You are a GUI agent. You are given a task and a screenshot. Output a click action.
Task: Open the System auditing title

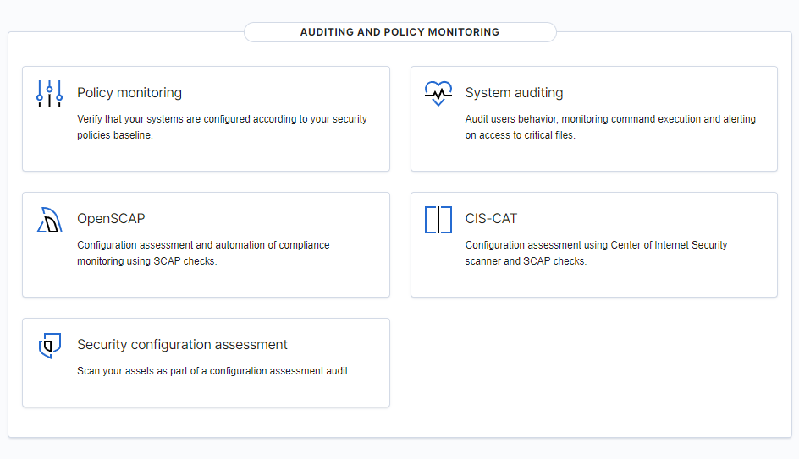(x=514, y=93)
